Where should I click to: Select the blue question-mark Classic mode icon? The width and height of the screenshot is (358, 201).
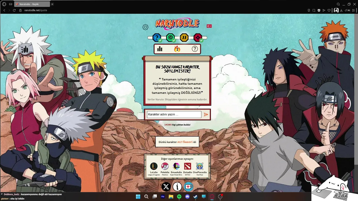(157, 37)
